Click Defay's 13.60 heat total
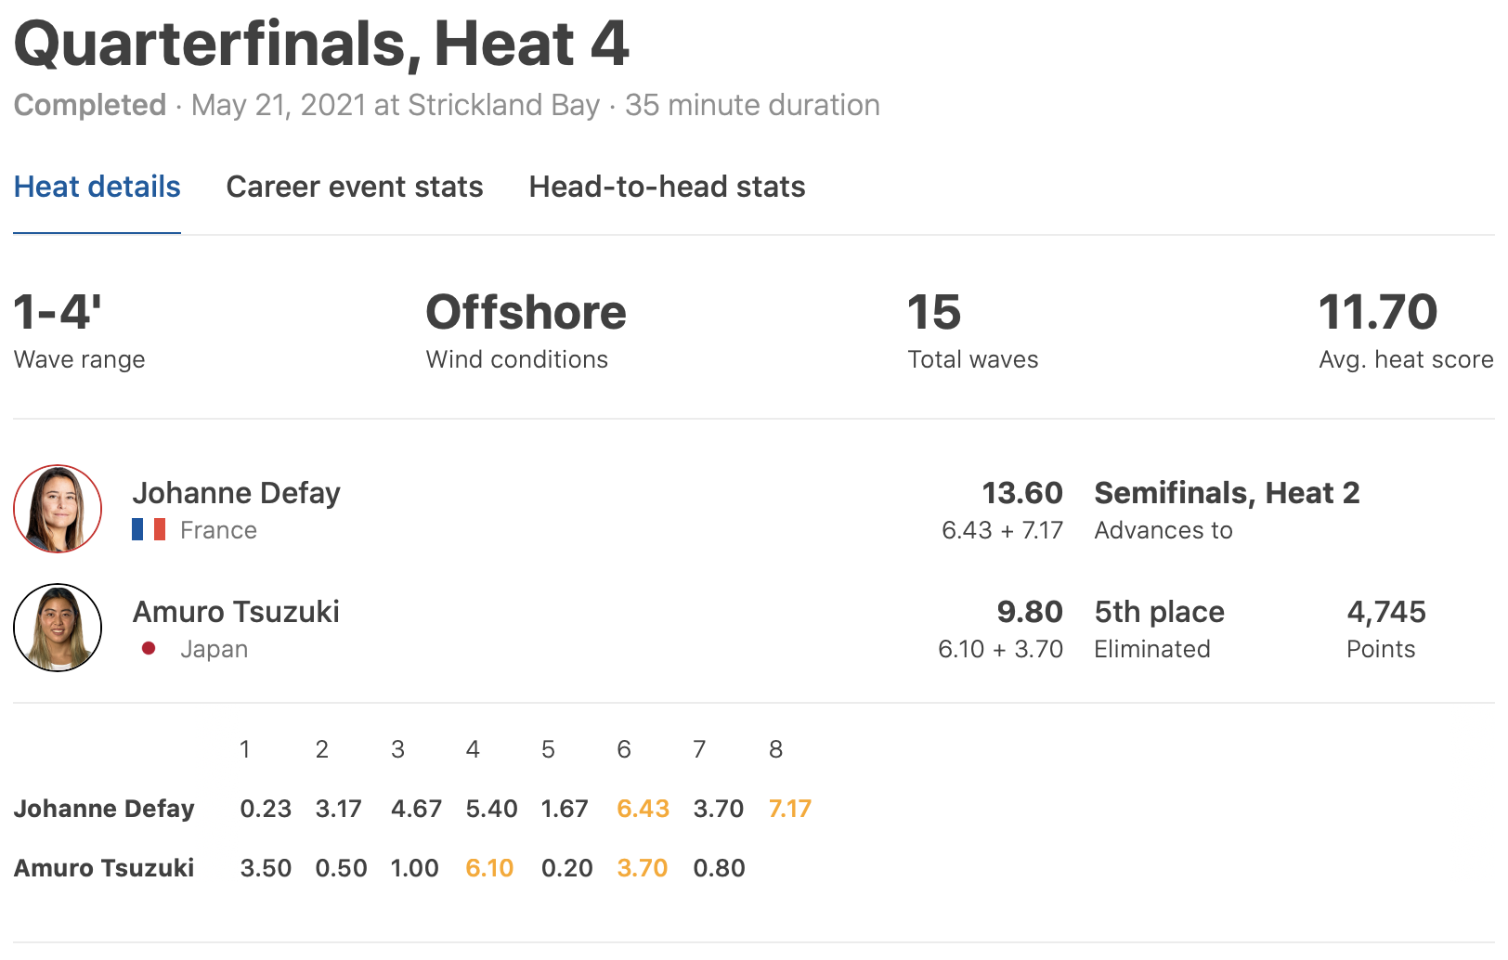The image size is (1508, 960). tap(1022, 493)
